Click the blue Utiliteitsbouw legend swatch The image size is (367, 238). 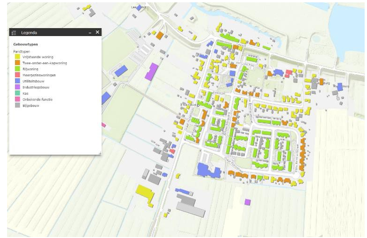point(17,81)
